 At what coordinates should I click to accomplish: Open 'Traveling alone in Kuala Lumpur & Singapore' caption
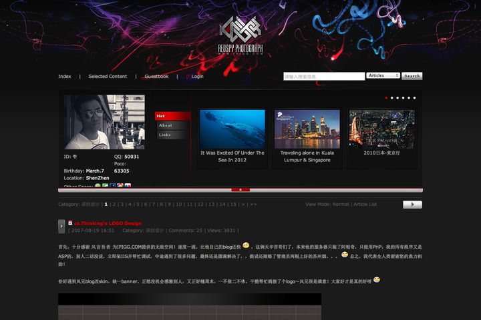coord(307,156)
